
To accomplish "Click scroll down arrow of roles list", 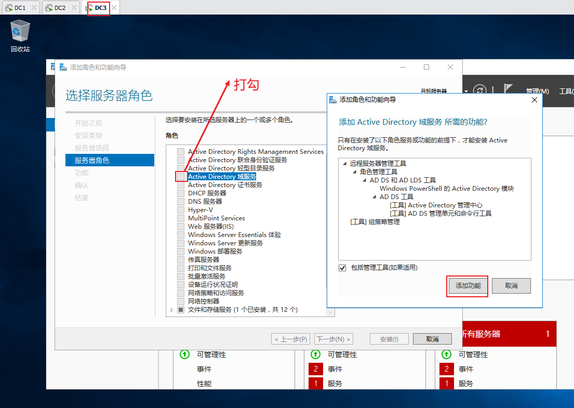I will (x=330, y=312).
